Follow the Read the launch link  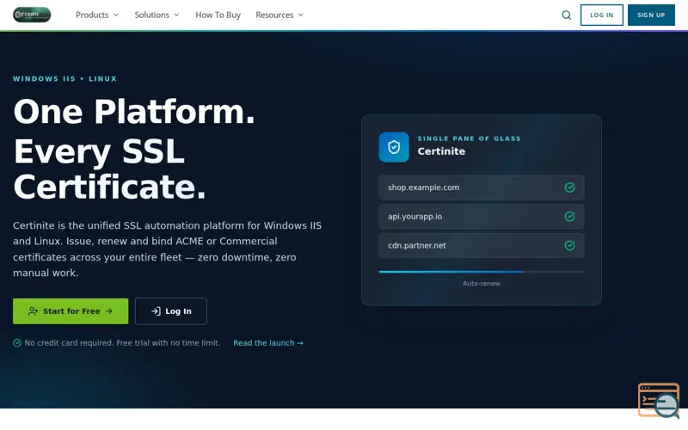(268, 342)
